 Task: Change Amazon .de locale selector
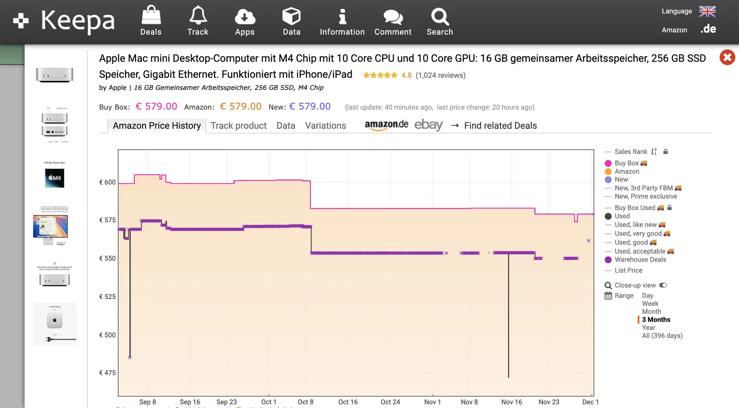(708, 29)
